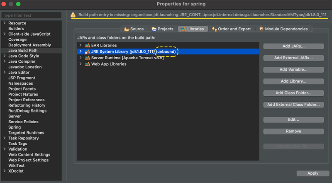Expand the Server Runtime Apache Tomcat entry
Screen dimensions: 332x183
click(x=81, y=58)
